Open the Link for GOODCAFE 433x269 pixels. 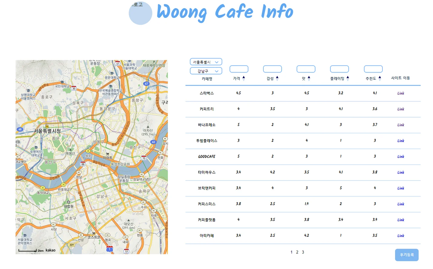click(401, 157)
